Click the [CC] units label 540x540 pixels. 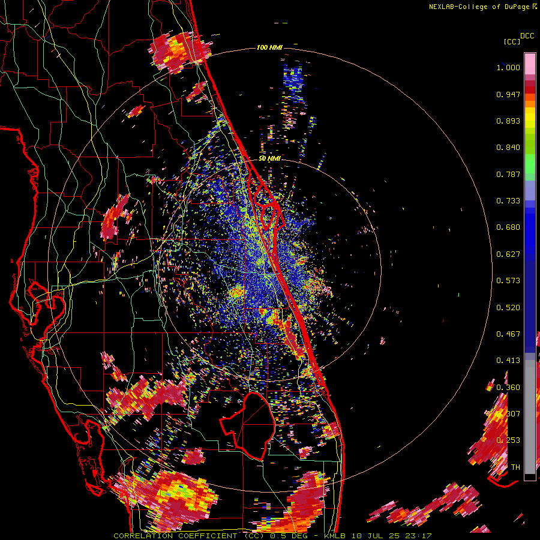point(512,41)
